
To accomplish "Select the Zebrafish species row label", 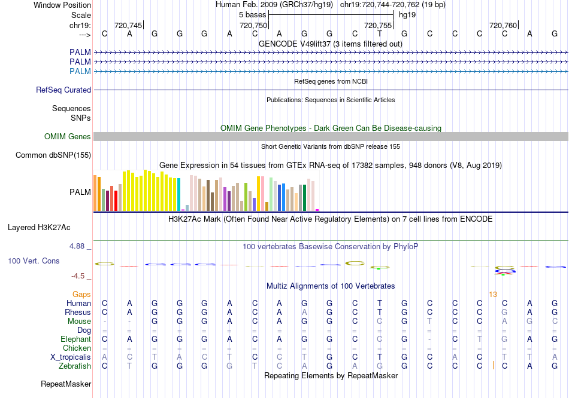I will click(x=75, y=366).
